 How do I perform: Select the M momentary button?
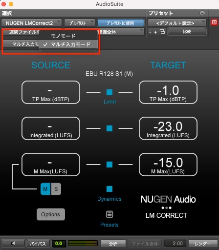tap(45, 189)
